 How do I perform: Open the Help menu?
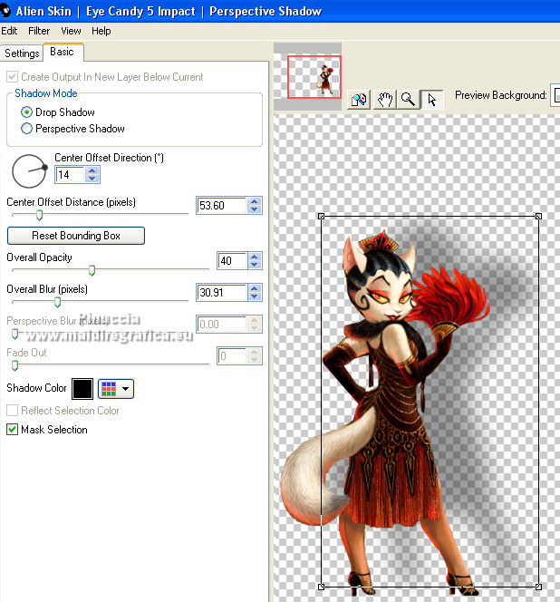(x=101, y=31)
